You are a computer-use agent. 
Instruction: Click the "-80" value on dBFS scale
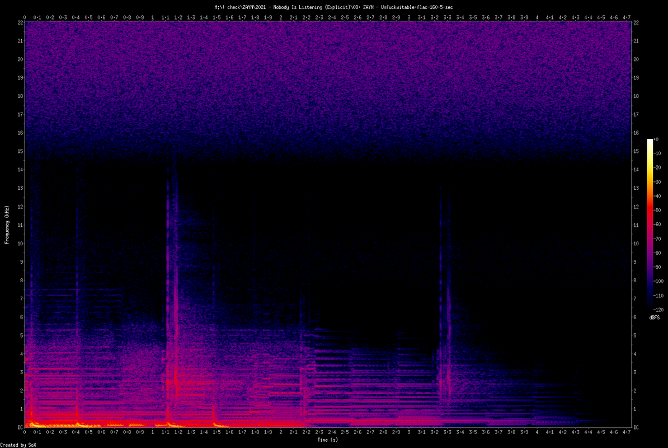(x=657, y=253)
